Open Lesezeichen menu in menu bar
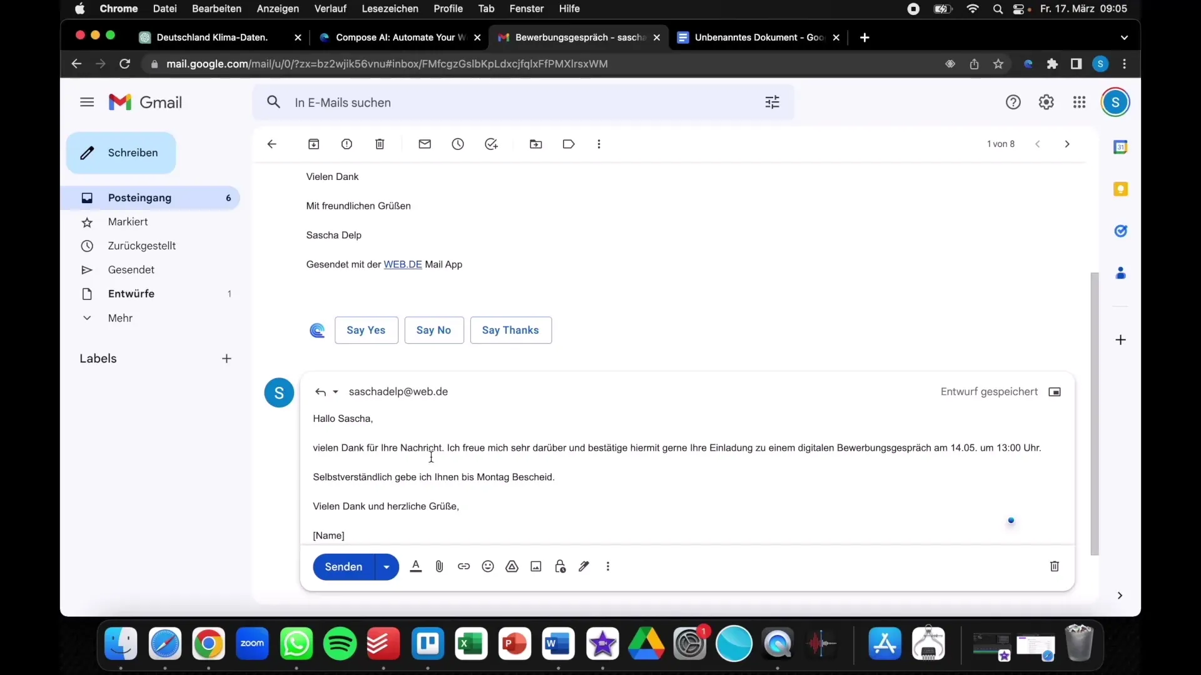 coord(390,9)
